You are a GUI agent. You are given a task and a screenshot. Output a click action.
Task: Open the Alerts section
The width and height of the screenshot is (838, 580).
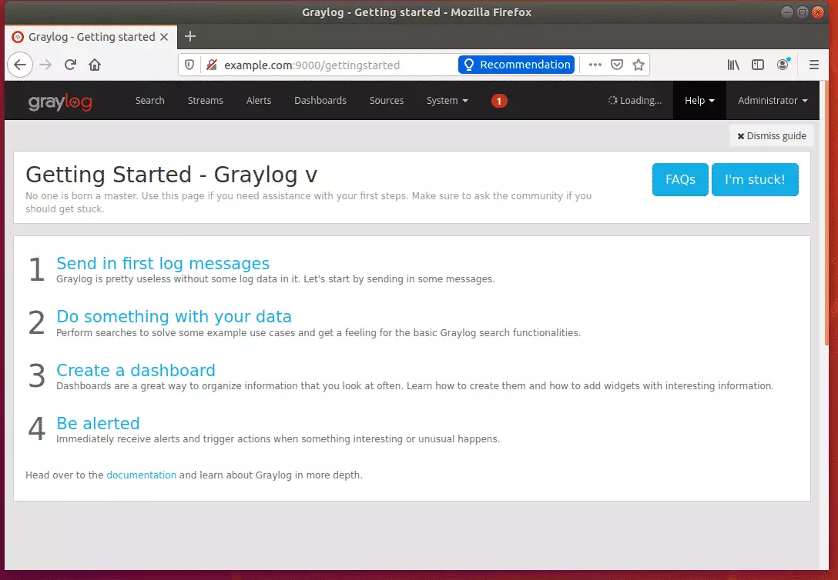pyautogui.click(x=259, y=101)
